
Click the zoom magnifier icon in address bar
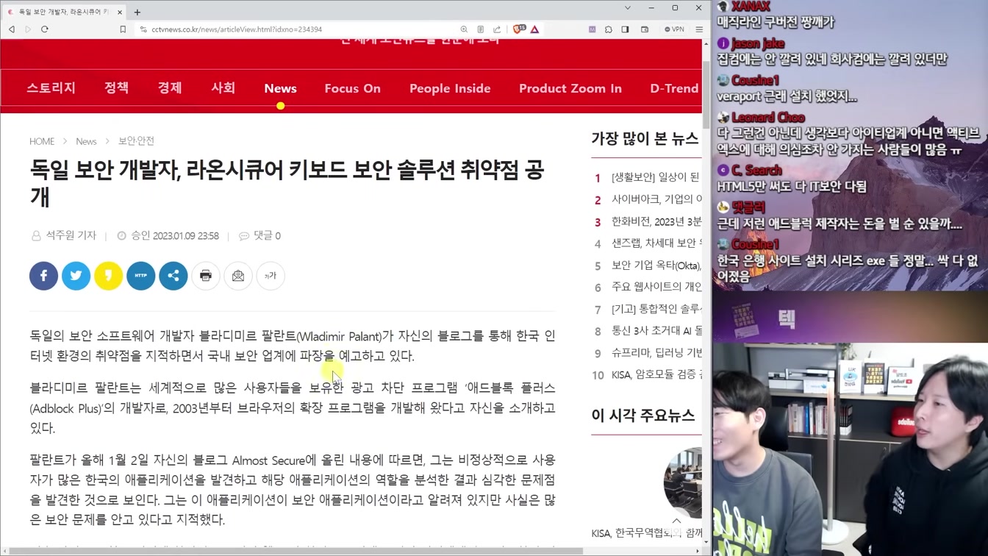pyautogui.click(x=464, y=29)
